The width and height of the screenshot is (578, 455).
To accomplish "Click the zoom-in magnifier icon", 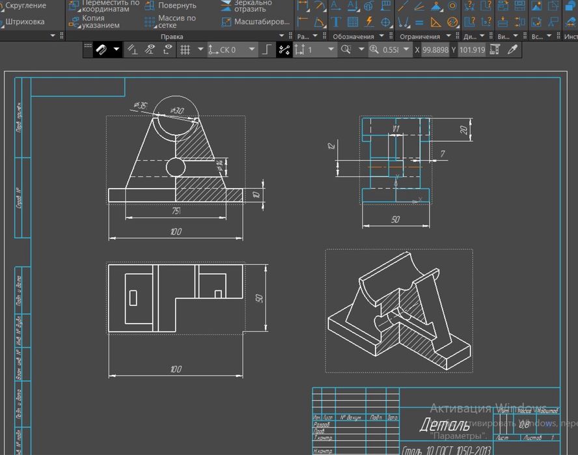I will [x=374, y=49].
